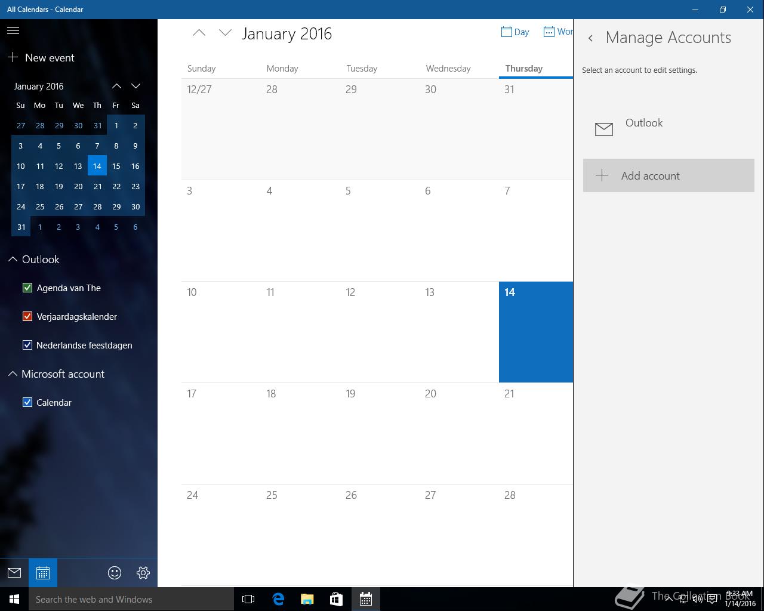Select January 23 in mini calendar
Image resolution: width=764 pixels, height=611 pixels.
pyautogui.click(x=135, y=186)
